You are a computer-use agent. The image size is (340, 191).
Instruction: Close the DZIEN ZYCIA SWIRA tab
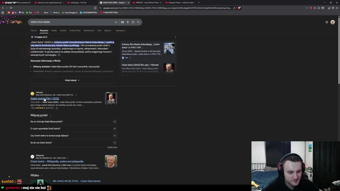click(128, 3)
